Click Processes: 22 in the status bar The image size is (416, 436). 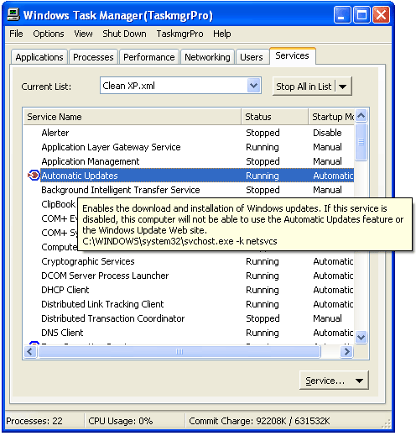click(34, 421)
